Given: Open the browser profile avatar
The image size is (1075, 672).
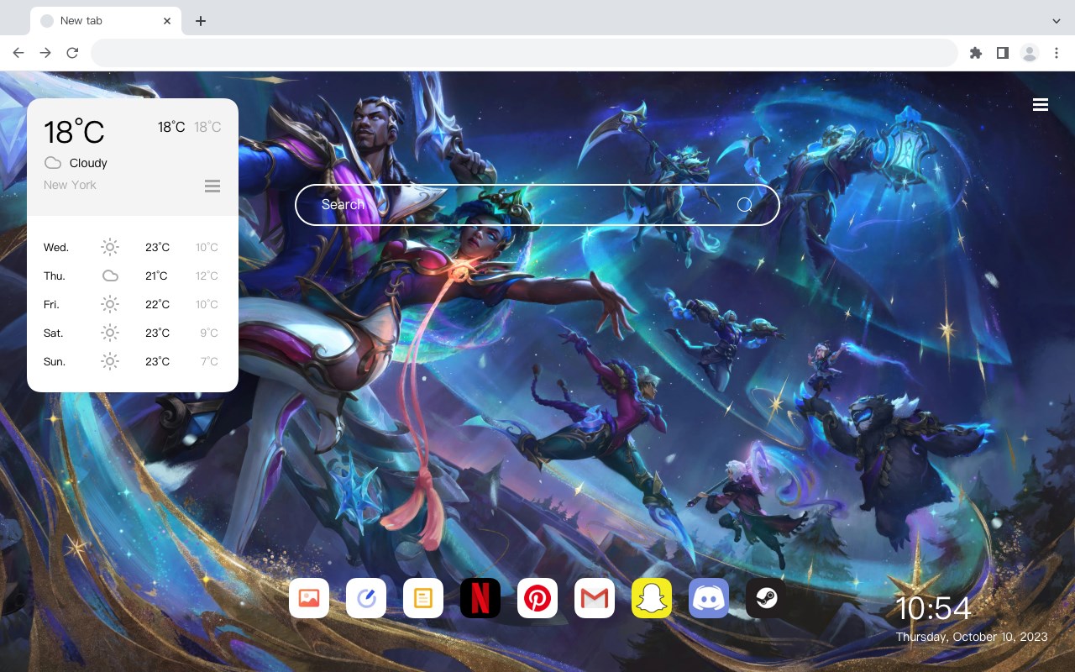Looking at the screenshot, I should [x=1030, y=53].
